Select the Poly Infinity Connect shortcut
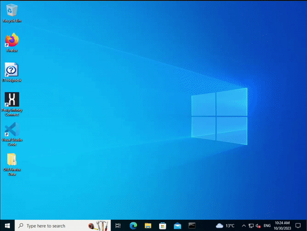This screenshot has width=307, height=231. coord(12,100)
